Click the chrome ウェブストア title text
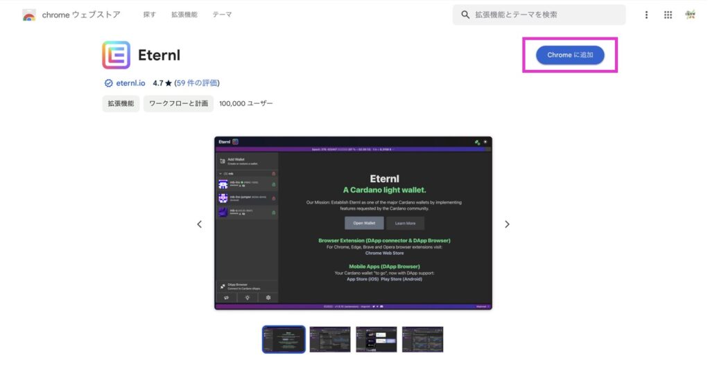The height and width of the screenshot is (374, 710). [82, 15]
